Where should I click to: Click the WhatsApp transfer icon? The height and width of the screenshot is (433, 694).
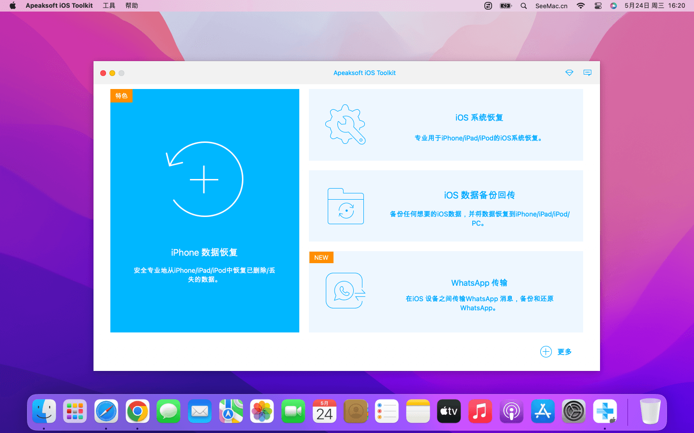345,291
